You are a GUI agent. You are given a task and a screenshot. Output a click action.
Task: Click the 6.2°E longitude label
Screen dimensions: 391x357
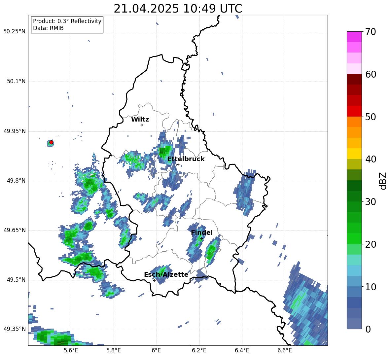click(199, 350)
